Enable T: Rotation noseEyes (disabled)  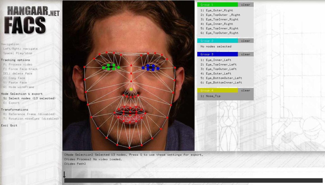(x=31, y=119)
